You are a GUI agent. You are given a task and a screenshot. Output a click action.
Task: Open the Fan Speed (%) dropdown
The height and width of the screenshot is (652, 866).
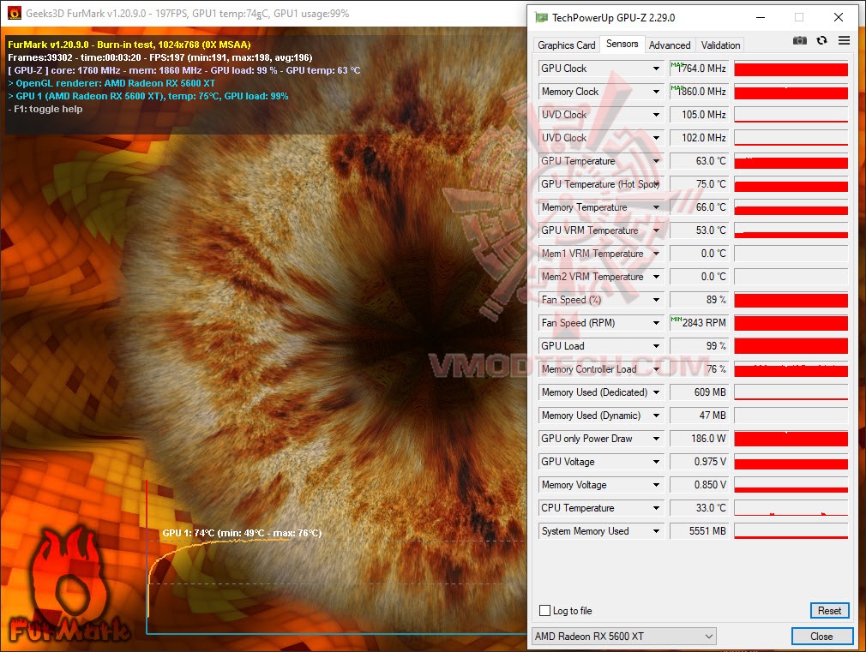click(656, 300)
